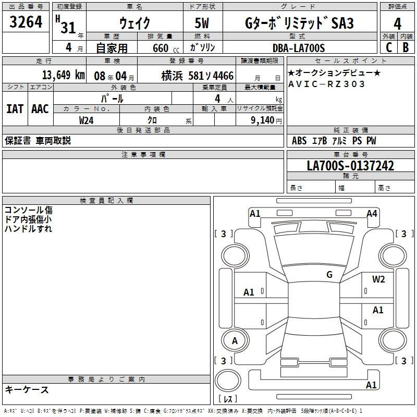Click the コンソール傷 inspector note
Image resolution: width=417 pixels, height=417 pixels.
click(29, 210)
